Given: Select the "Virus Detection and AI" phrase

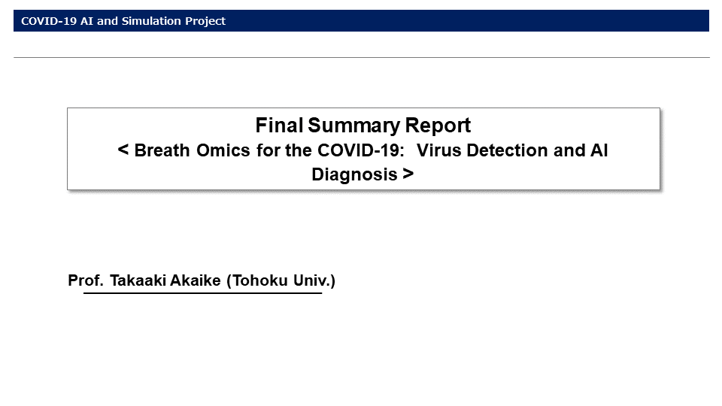Looking at the screenshot, I should coord(512,150).
